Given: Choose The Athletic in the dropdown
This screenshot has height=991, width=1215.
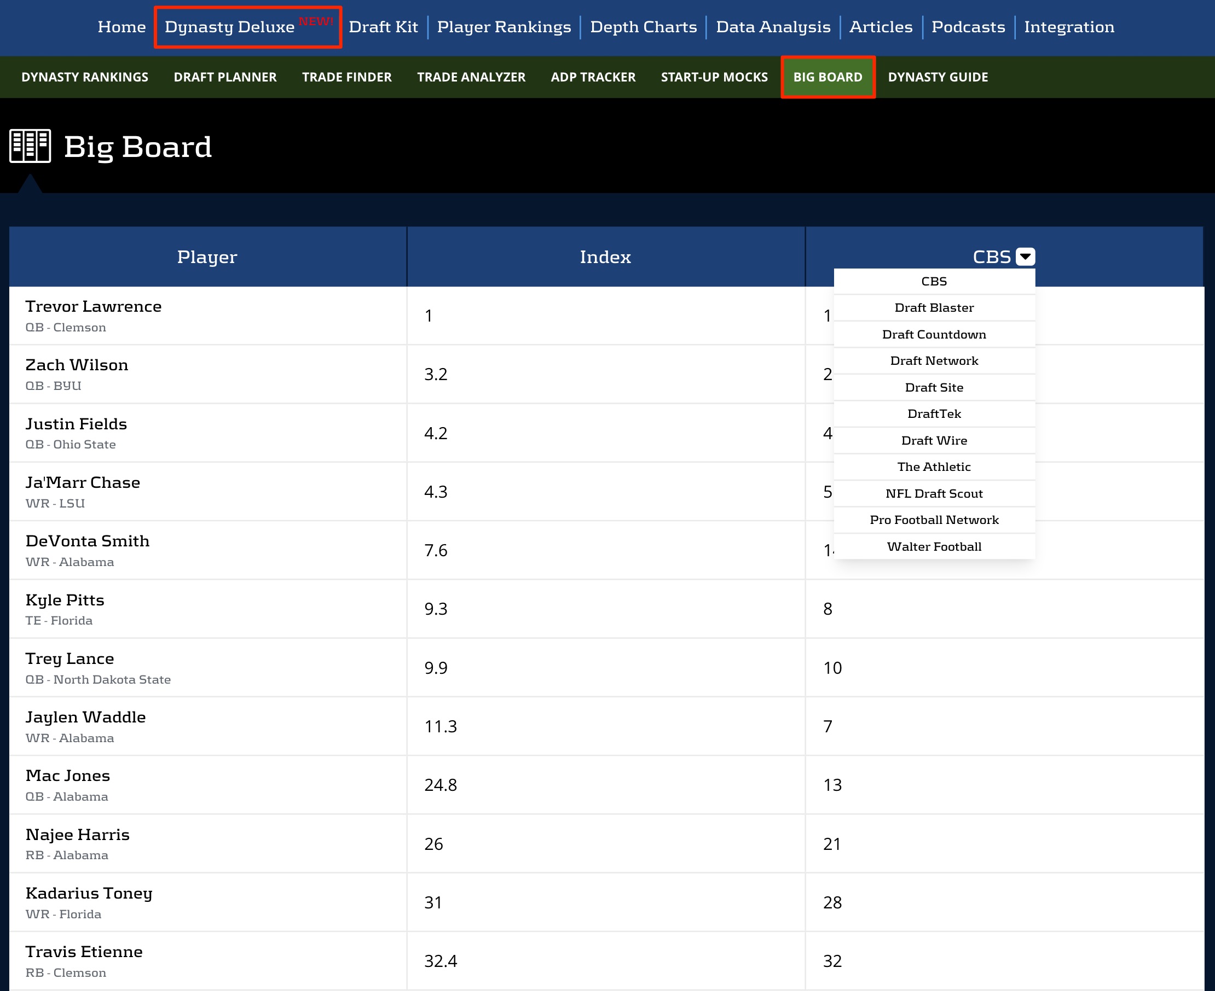Looking at the screenshot, I should [933, 467].
